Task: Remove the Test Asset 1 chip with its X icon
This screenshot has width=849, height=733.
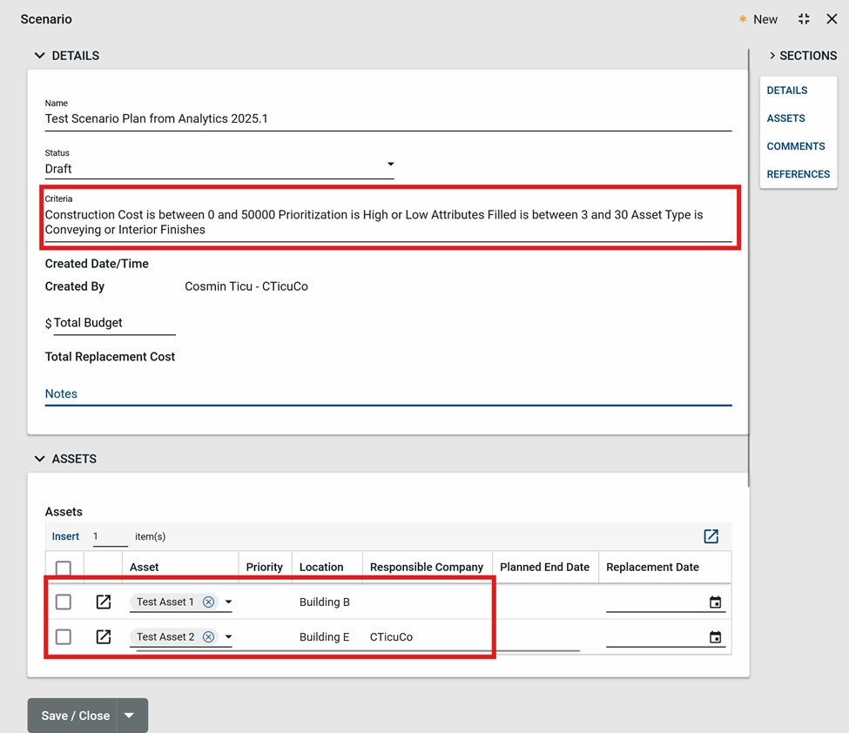Action: [x=208, y=602]
